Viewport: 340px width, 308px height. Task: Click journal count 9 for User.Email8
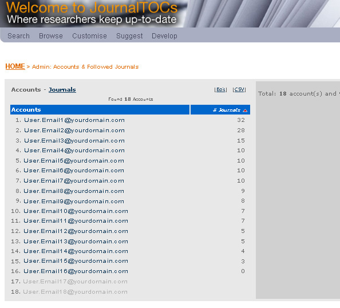(x=243, y=191)
